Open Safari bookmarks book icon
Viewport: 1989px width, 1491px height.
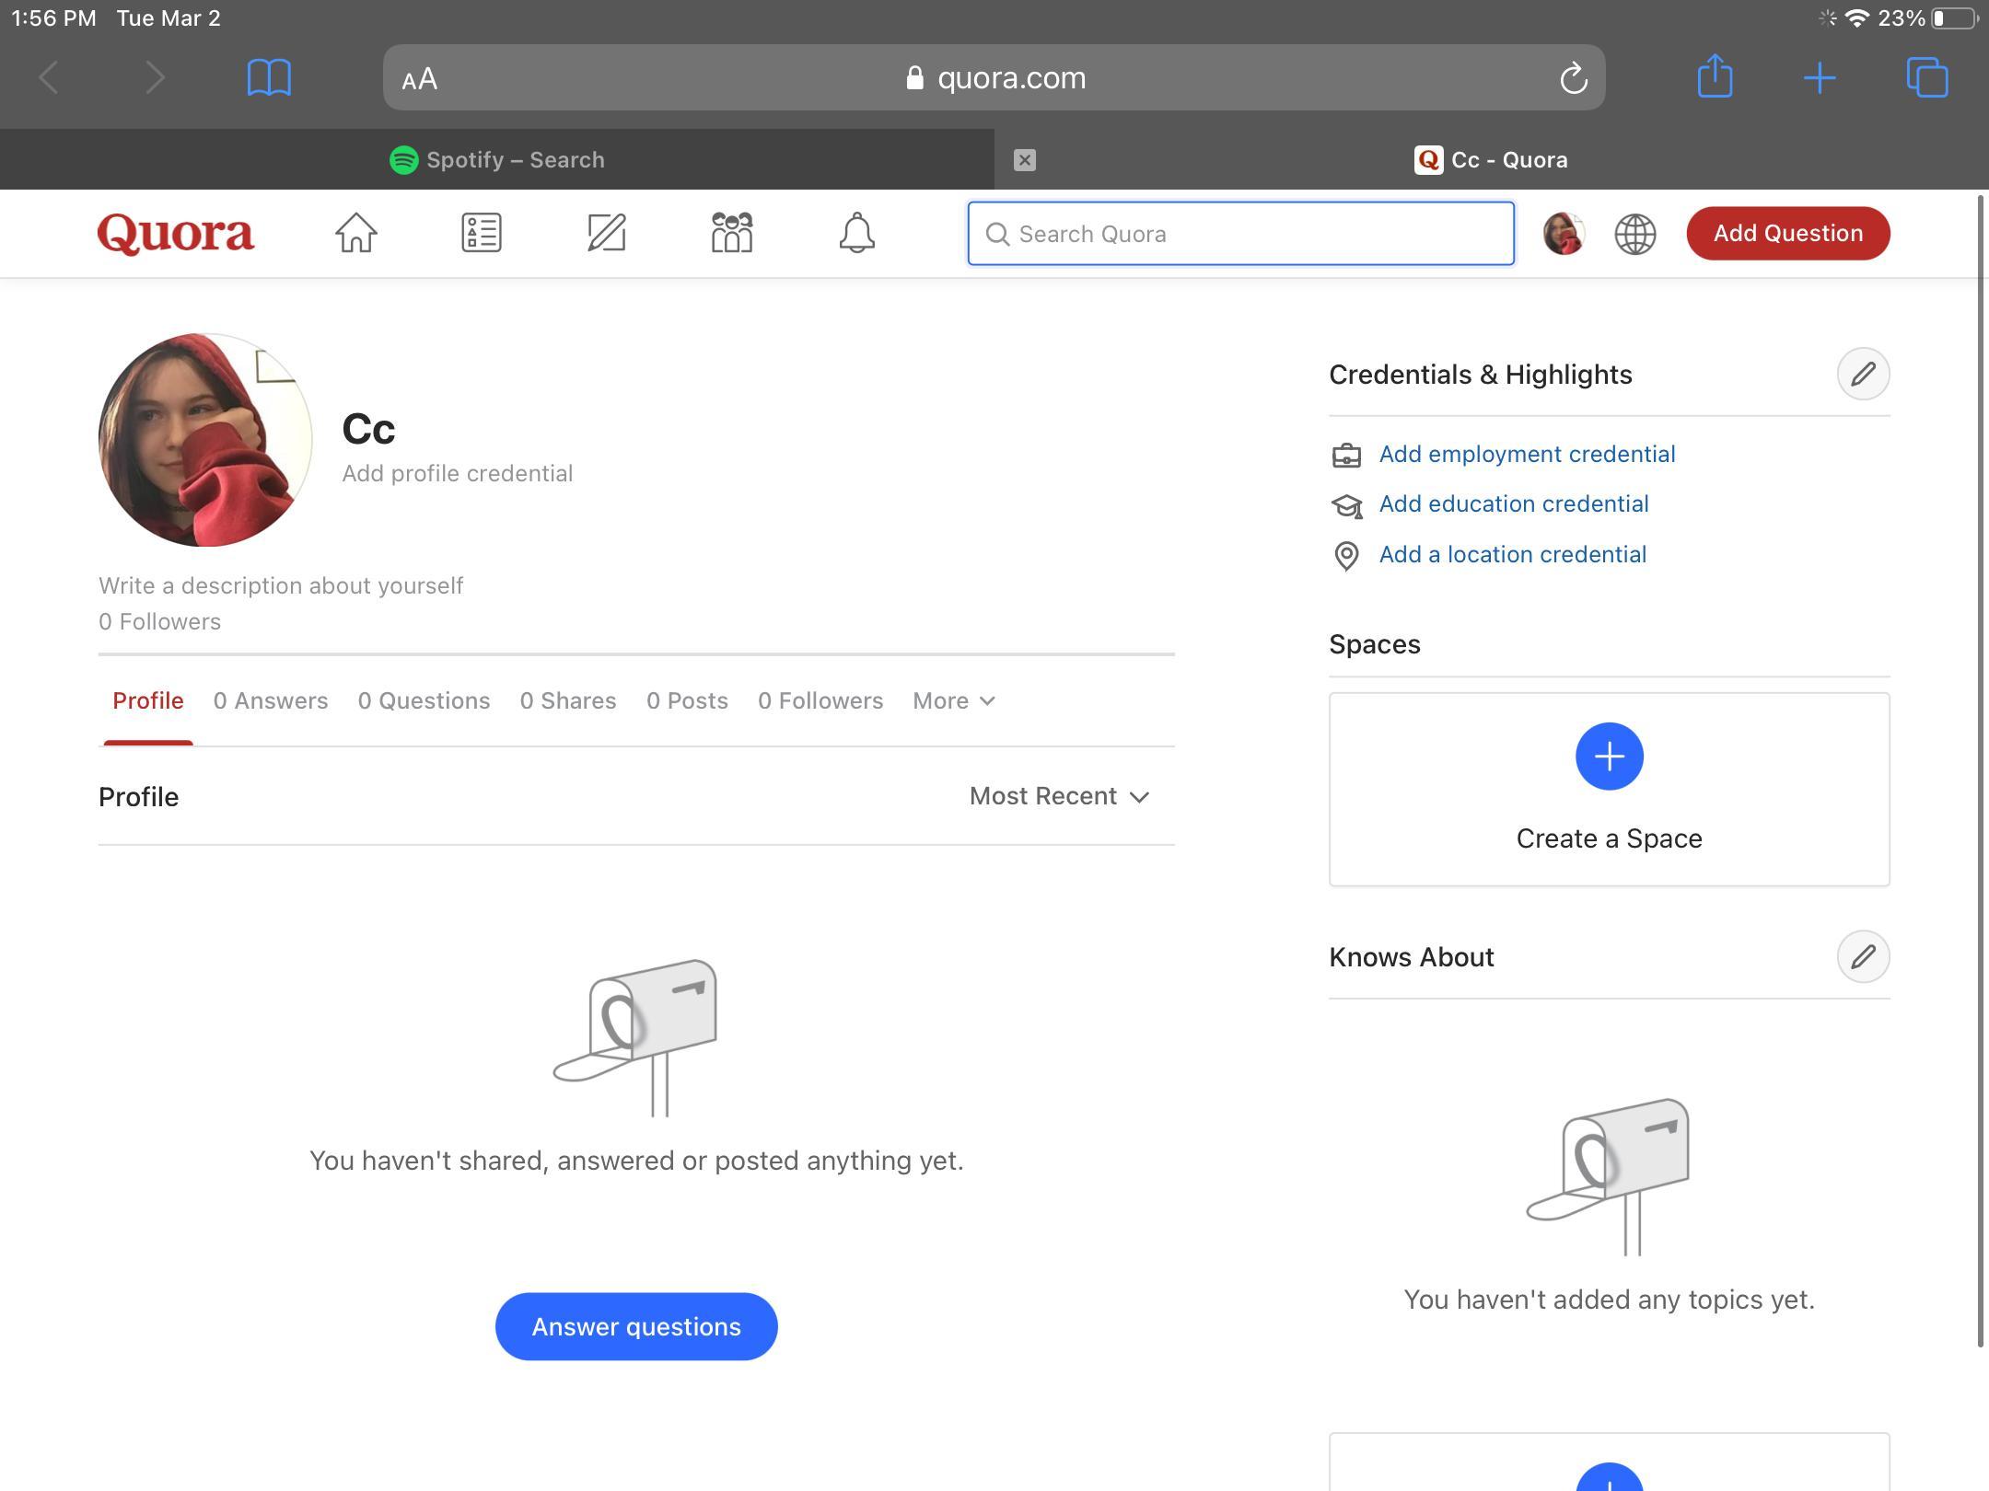click(269, 77)
